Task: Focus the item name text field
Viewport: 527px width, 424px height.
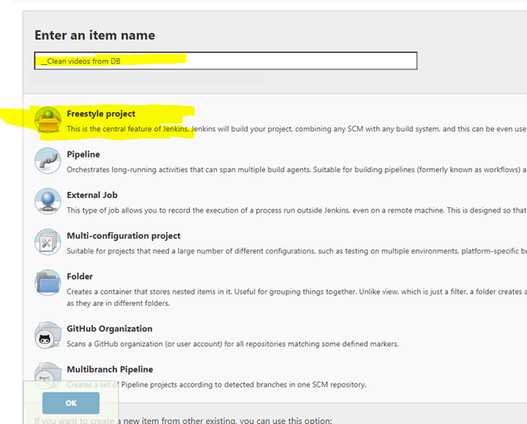Action: 225,61
